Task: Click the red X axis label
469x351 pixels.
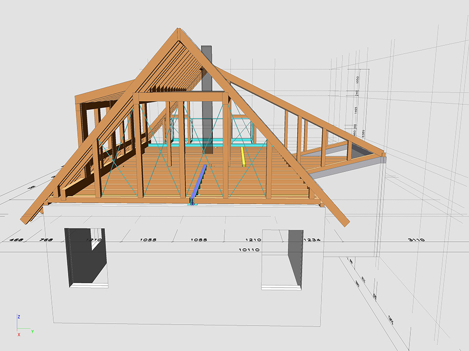Action: tap(19, 335)
